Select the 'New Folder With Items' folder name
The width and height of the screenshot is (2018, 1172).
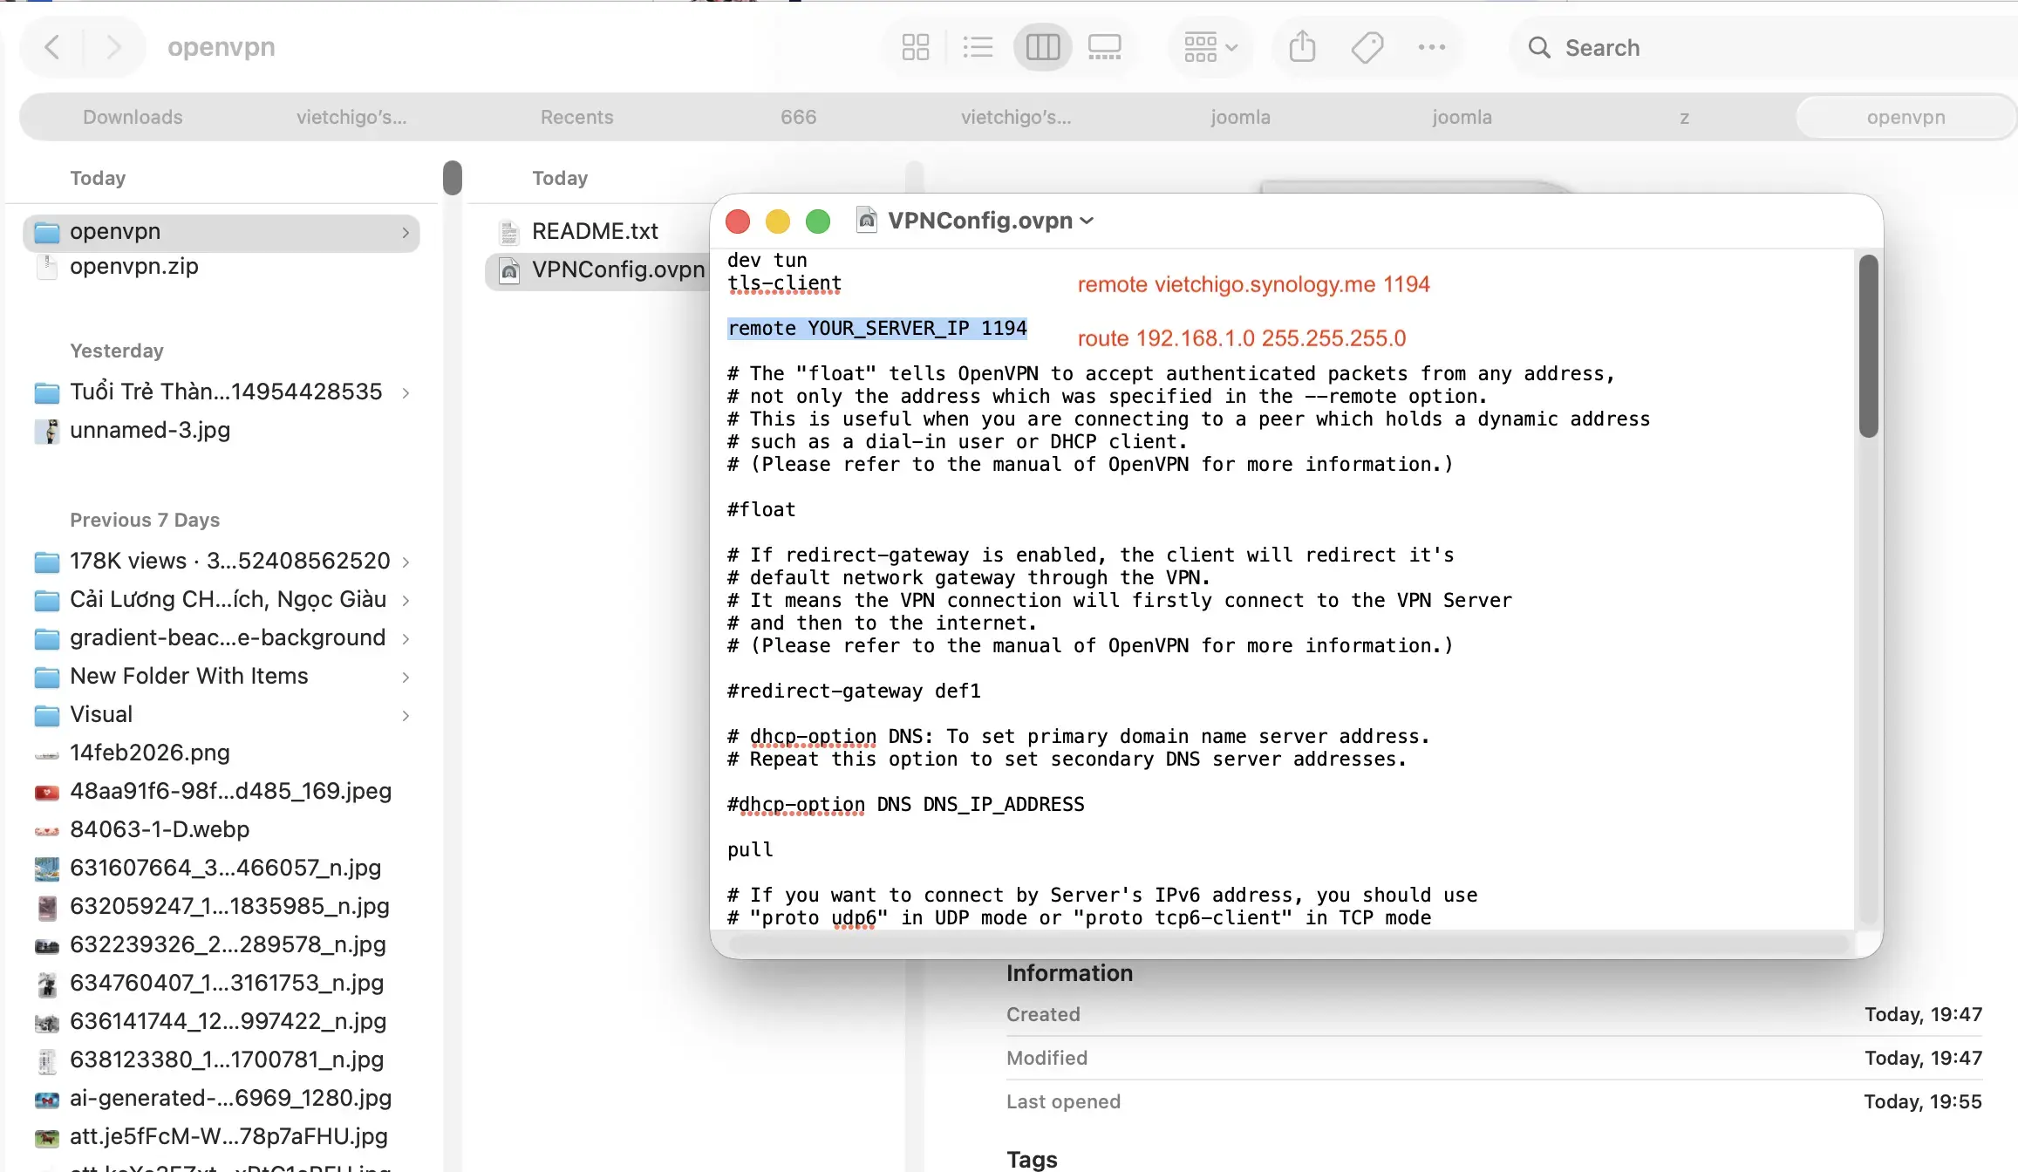[189, 677]
